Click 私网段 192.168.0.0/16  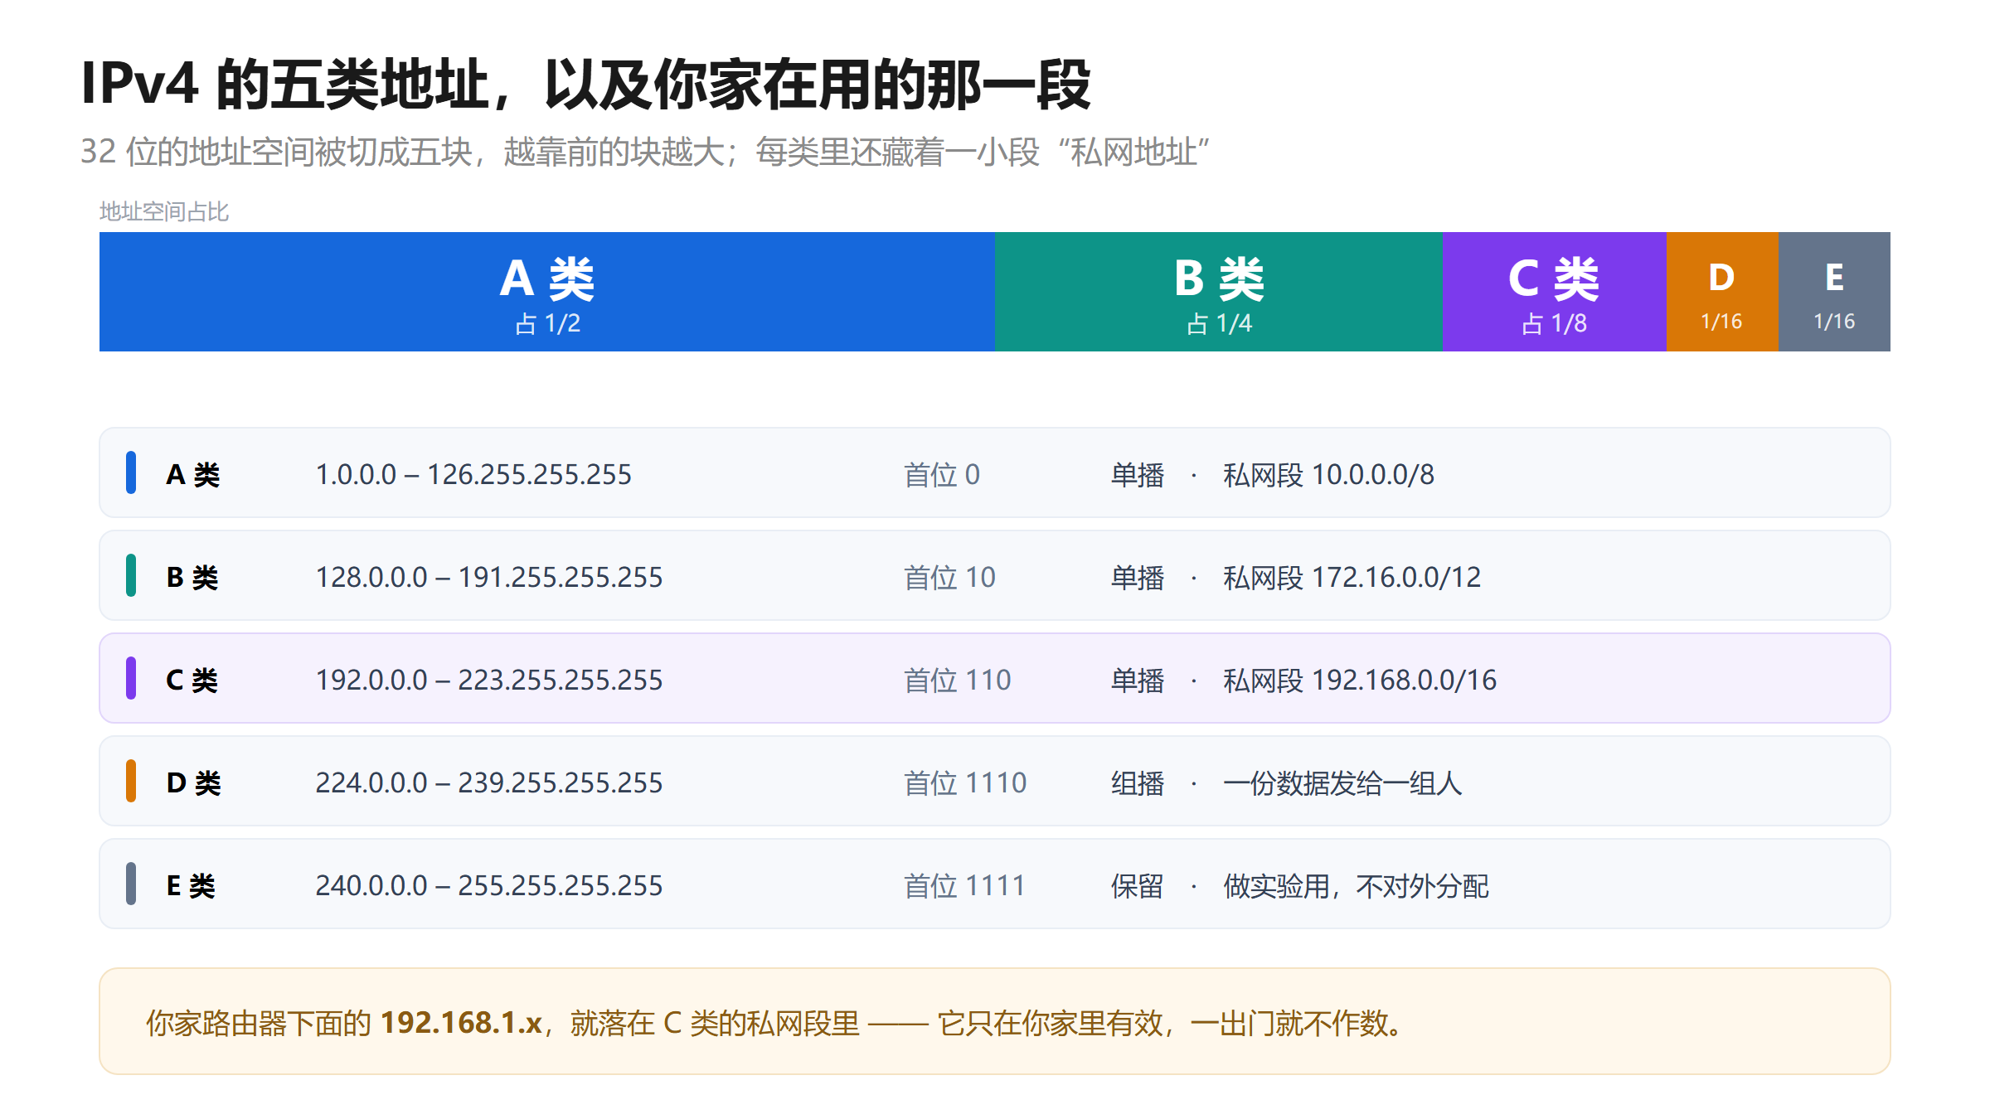1360,680
